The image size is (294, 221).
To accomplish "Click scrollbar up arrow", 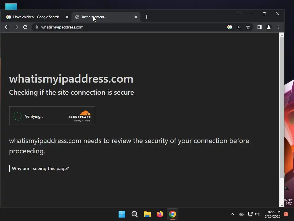I will (282, 35).
